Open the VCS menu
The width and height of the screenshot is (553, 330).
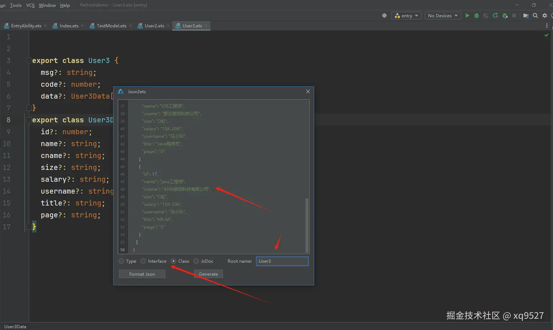(x=31, y=5)
